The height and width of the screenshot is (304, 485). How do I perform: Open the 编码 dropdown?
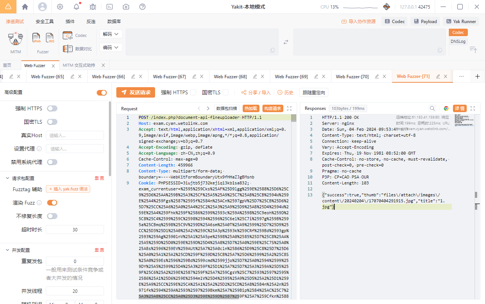coord(111,47)
